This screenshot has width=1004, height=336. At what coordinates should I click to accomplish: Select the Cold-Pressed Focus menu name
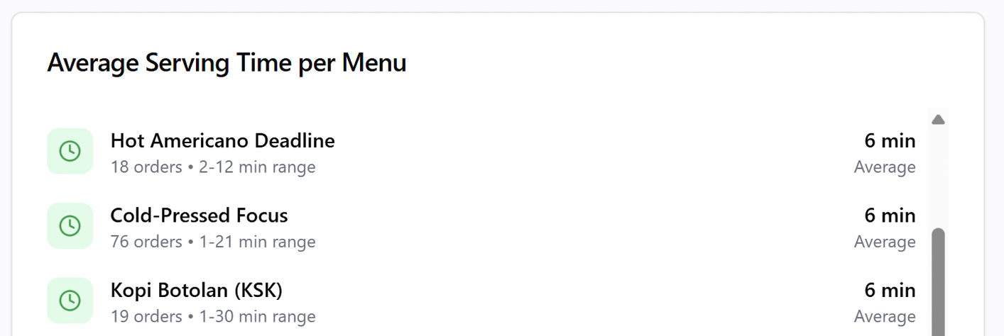199,215
